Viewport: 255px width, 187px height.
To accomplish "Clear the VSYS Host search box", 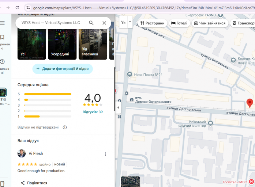I will tap(104, 23).
